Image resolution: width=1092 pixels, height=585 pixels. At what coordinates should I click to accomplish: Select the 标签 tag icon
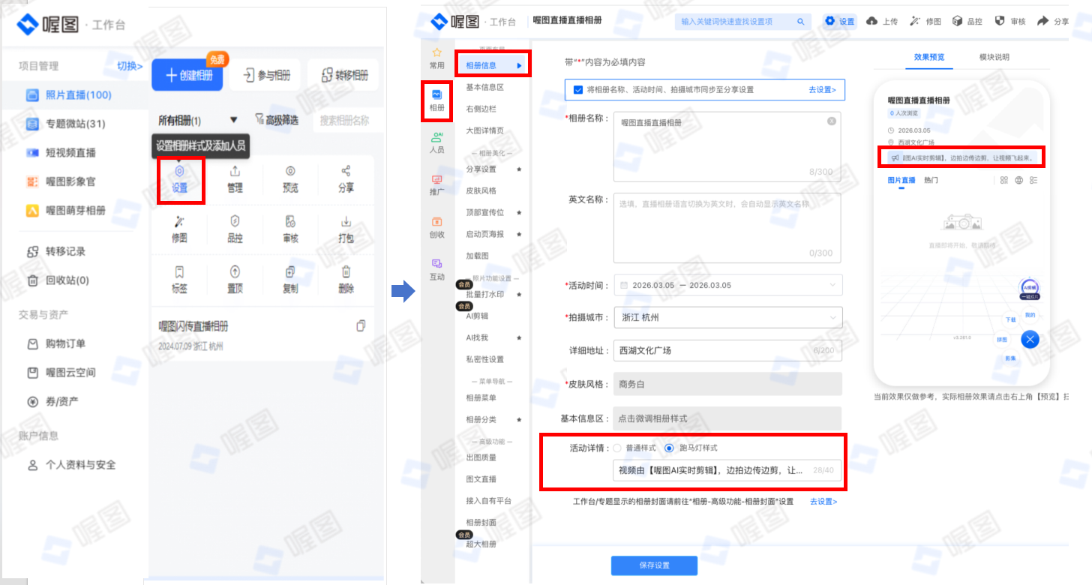(179, 271)
